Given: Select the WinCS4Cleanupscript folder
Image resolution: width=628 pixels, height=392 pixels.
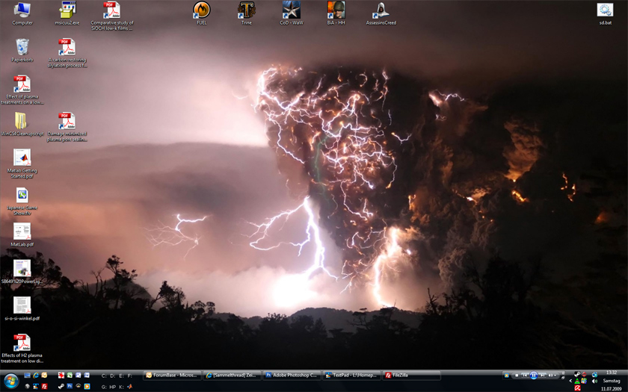Looking at the screenshot, I should coord(22,124).
